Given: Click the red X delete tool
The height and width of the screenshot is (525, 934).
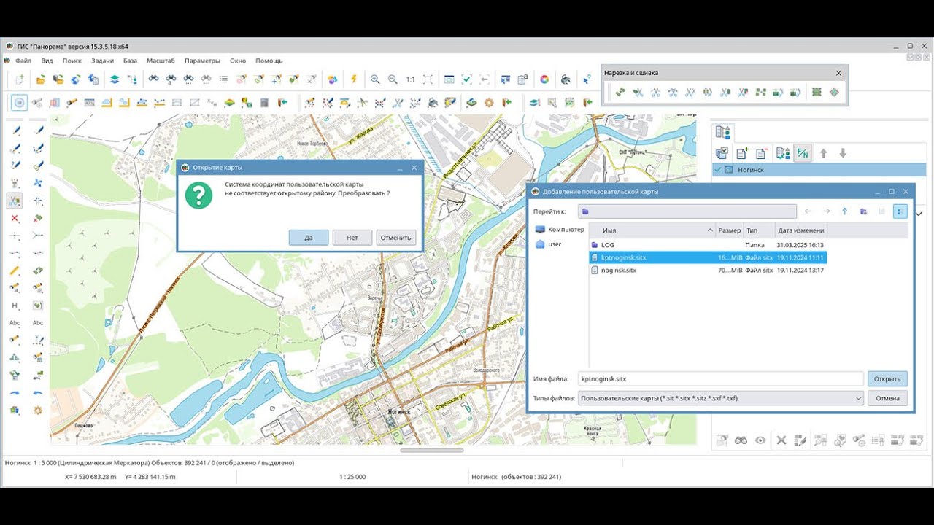Looking at the screenshot, I should (x=15, y=218).
